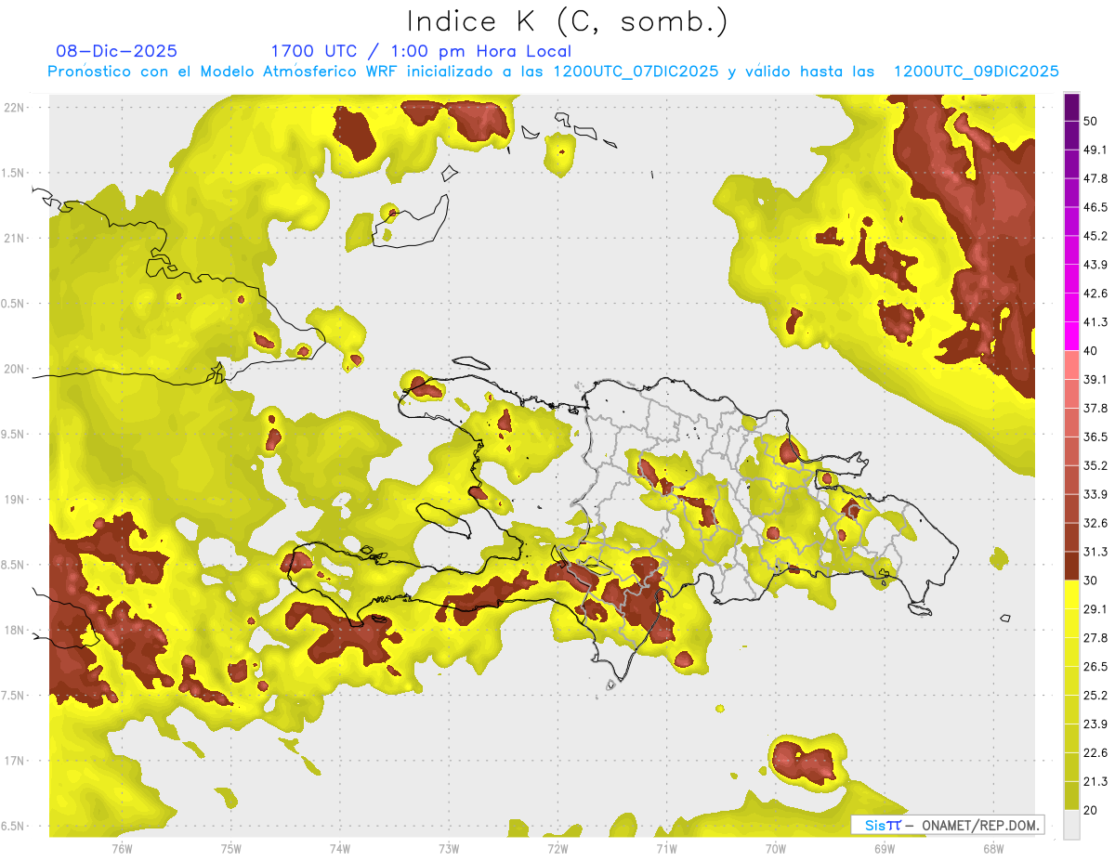The image size is (1115, 861).
Task: Click the title "Indice K (C, somb.)"
Action: (567, 20)
